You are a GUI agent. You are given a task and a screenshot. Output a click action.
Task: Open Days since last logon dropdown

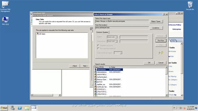coord(118,53)
